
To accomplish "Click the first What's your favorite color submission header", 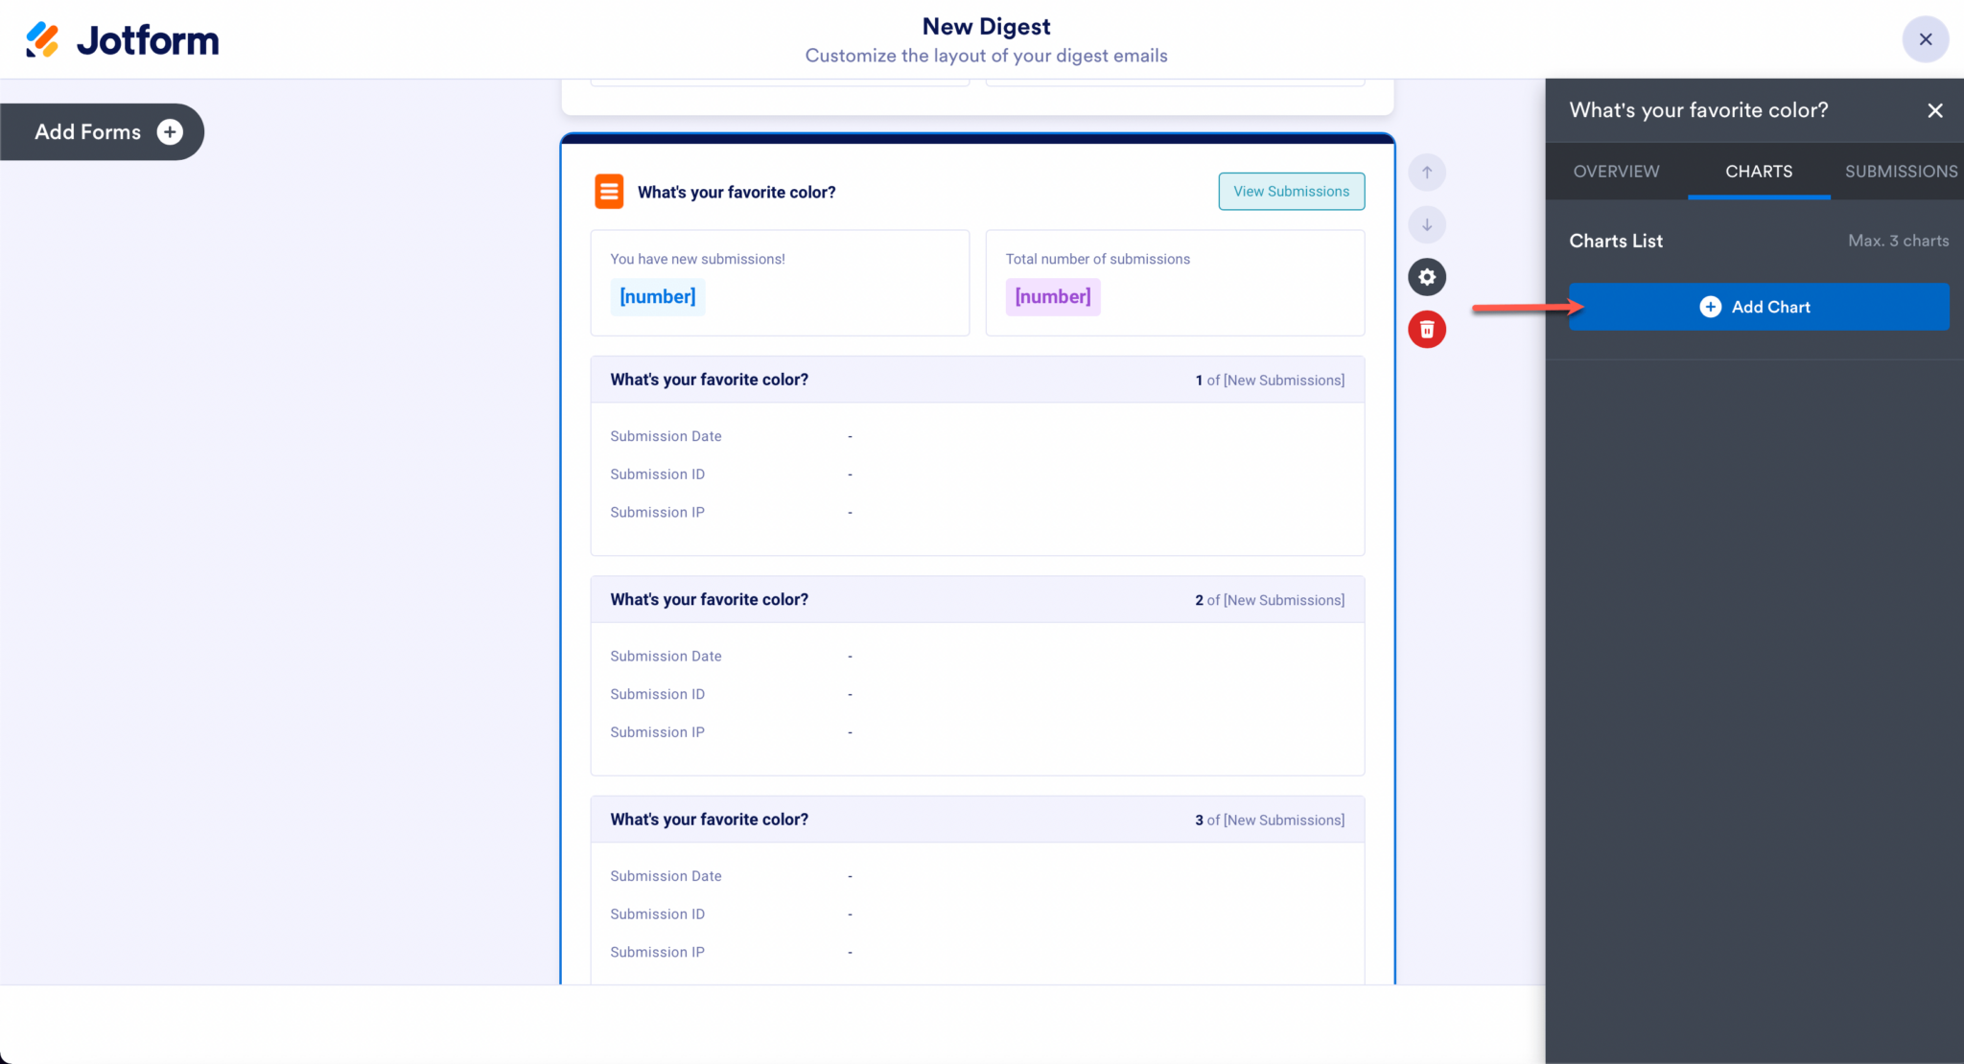I will point(709,380).
